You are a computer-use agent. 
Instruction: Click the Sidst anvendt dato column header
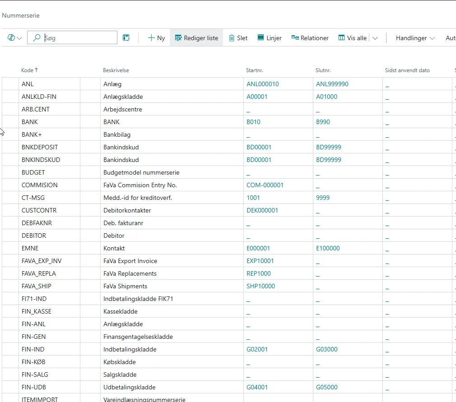(x=407, y=70)
